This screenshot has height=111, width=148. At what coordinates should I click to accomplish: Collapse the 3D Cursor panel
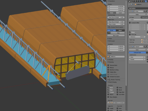click(x=108, y=41)
